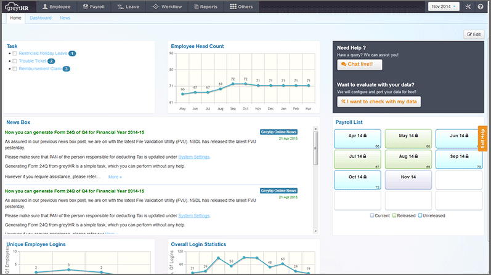Screen dimensions: 491x275
Task: Click the May data point on Head Count chart
Action: click(182, 94)
